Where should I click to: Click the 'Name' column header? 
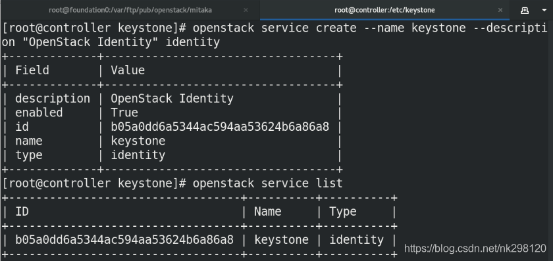coord(268,211)
